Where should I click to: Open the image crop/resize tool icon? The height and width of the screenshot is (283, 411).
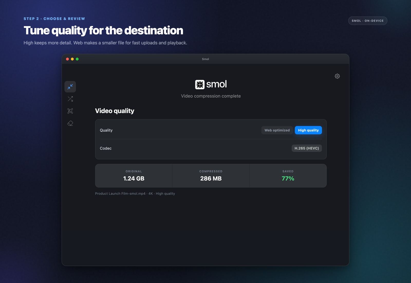point(70,111)
